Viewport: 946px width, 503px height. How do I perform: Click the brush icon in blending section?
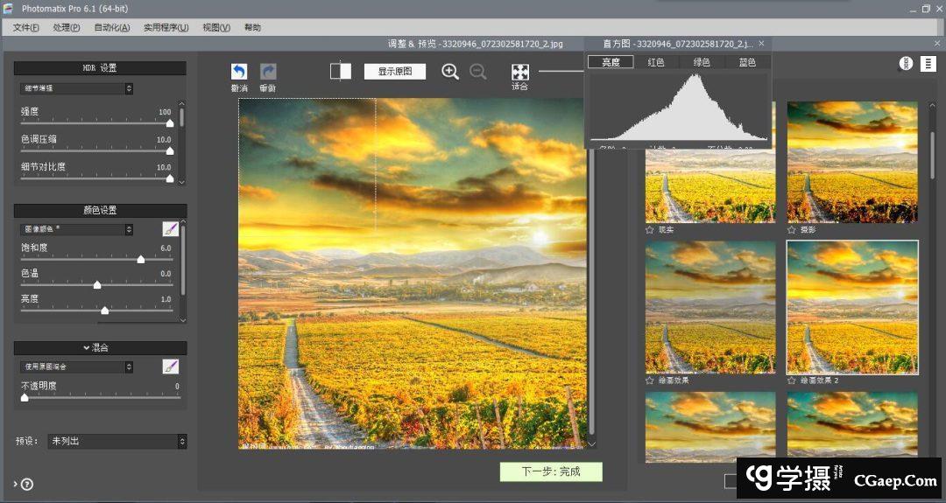tap(170, 367)
